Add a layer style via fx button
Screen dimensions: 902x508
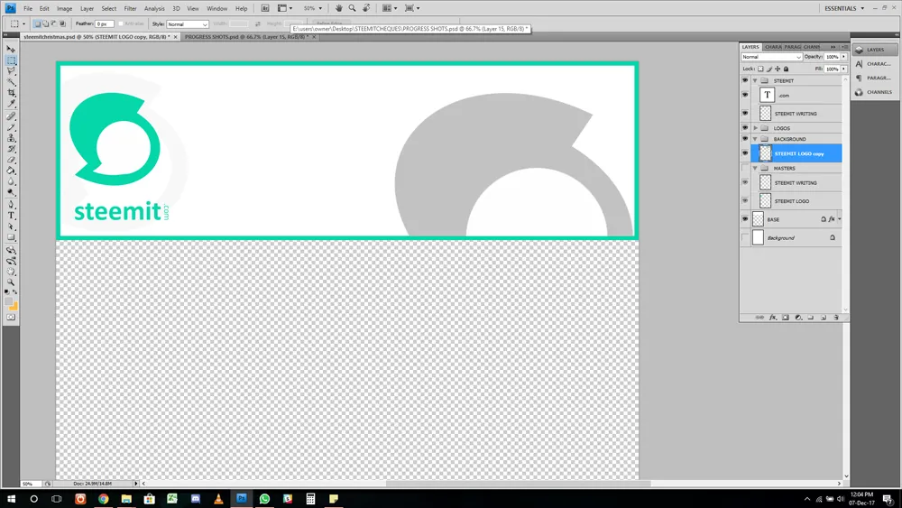(x=773, y=318)
